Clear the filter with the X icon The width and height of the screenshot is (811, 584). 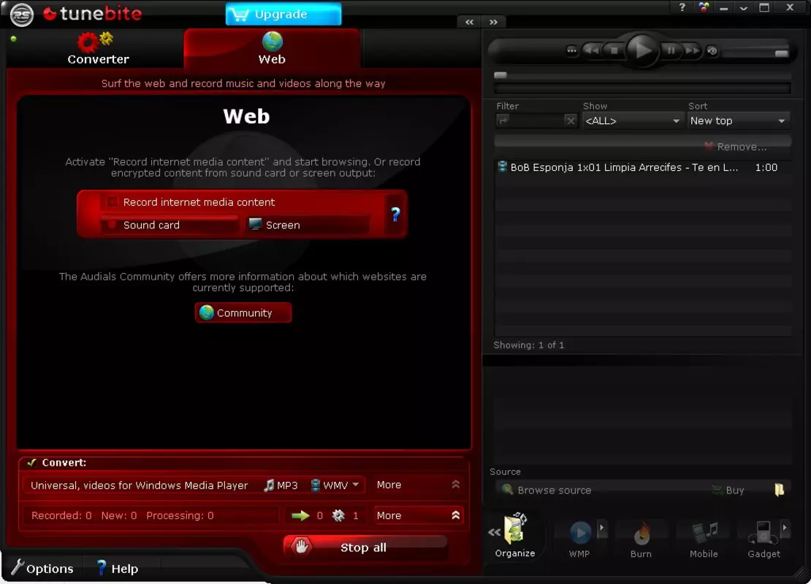tap(570, 120)
